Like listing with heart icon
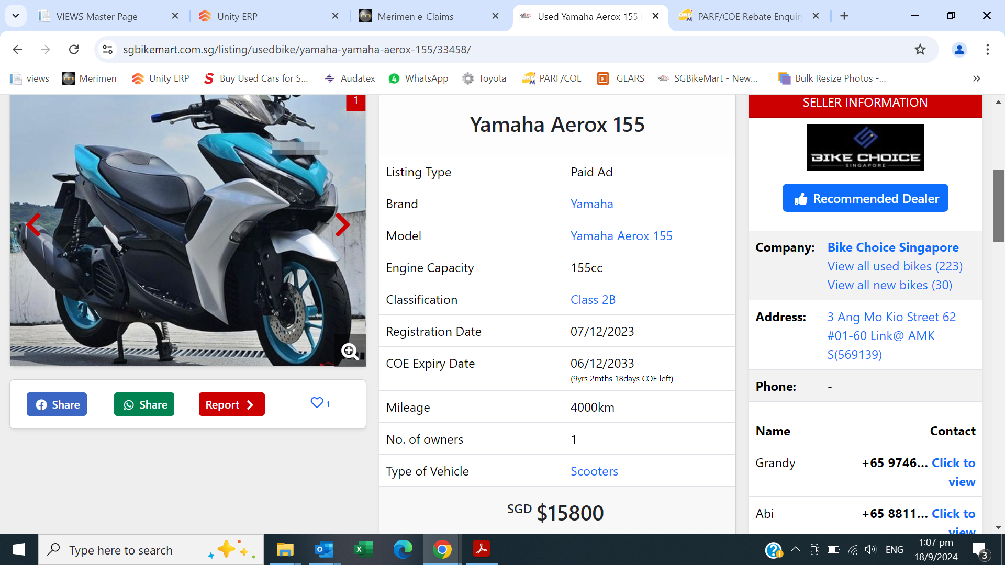Viewport: 1005px width, 565px height. [x=317, y=403]
